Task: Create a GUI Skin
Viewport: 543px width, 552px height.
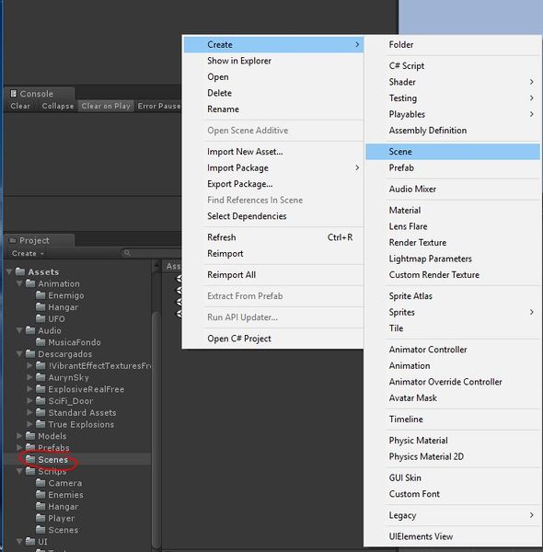Action: point(453,477)
